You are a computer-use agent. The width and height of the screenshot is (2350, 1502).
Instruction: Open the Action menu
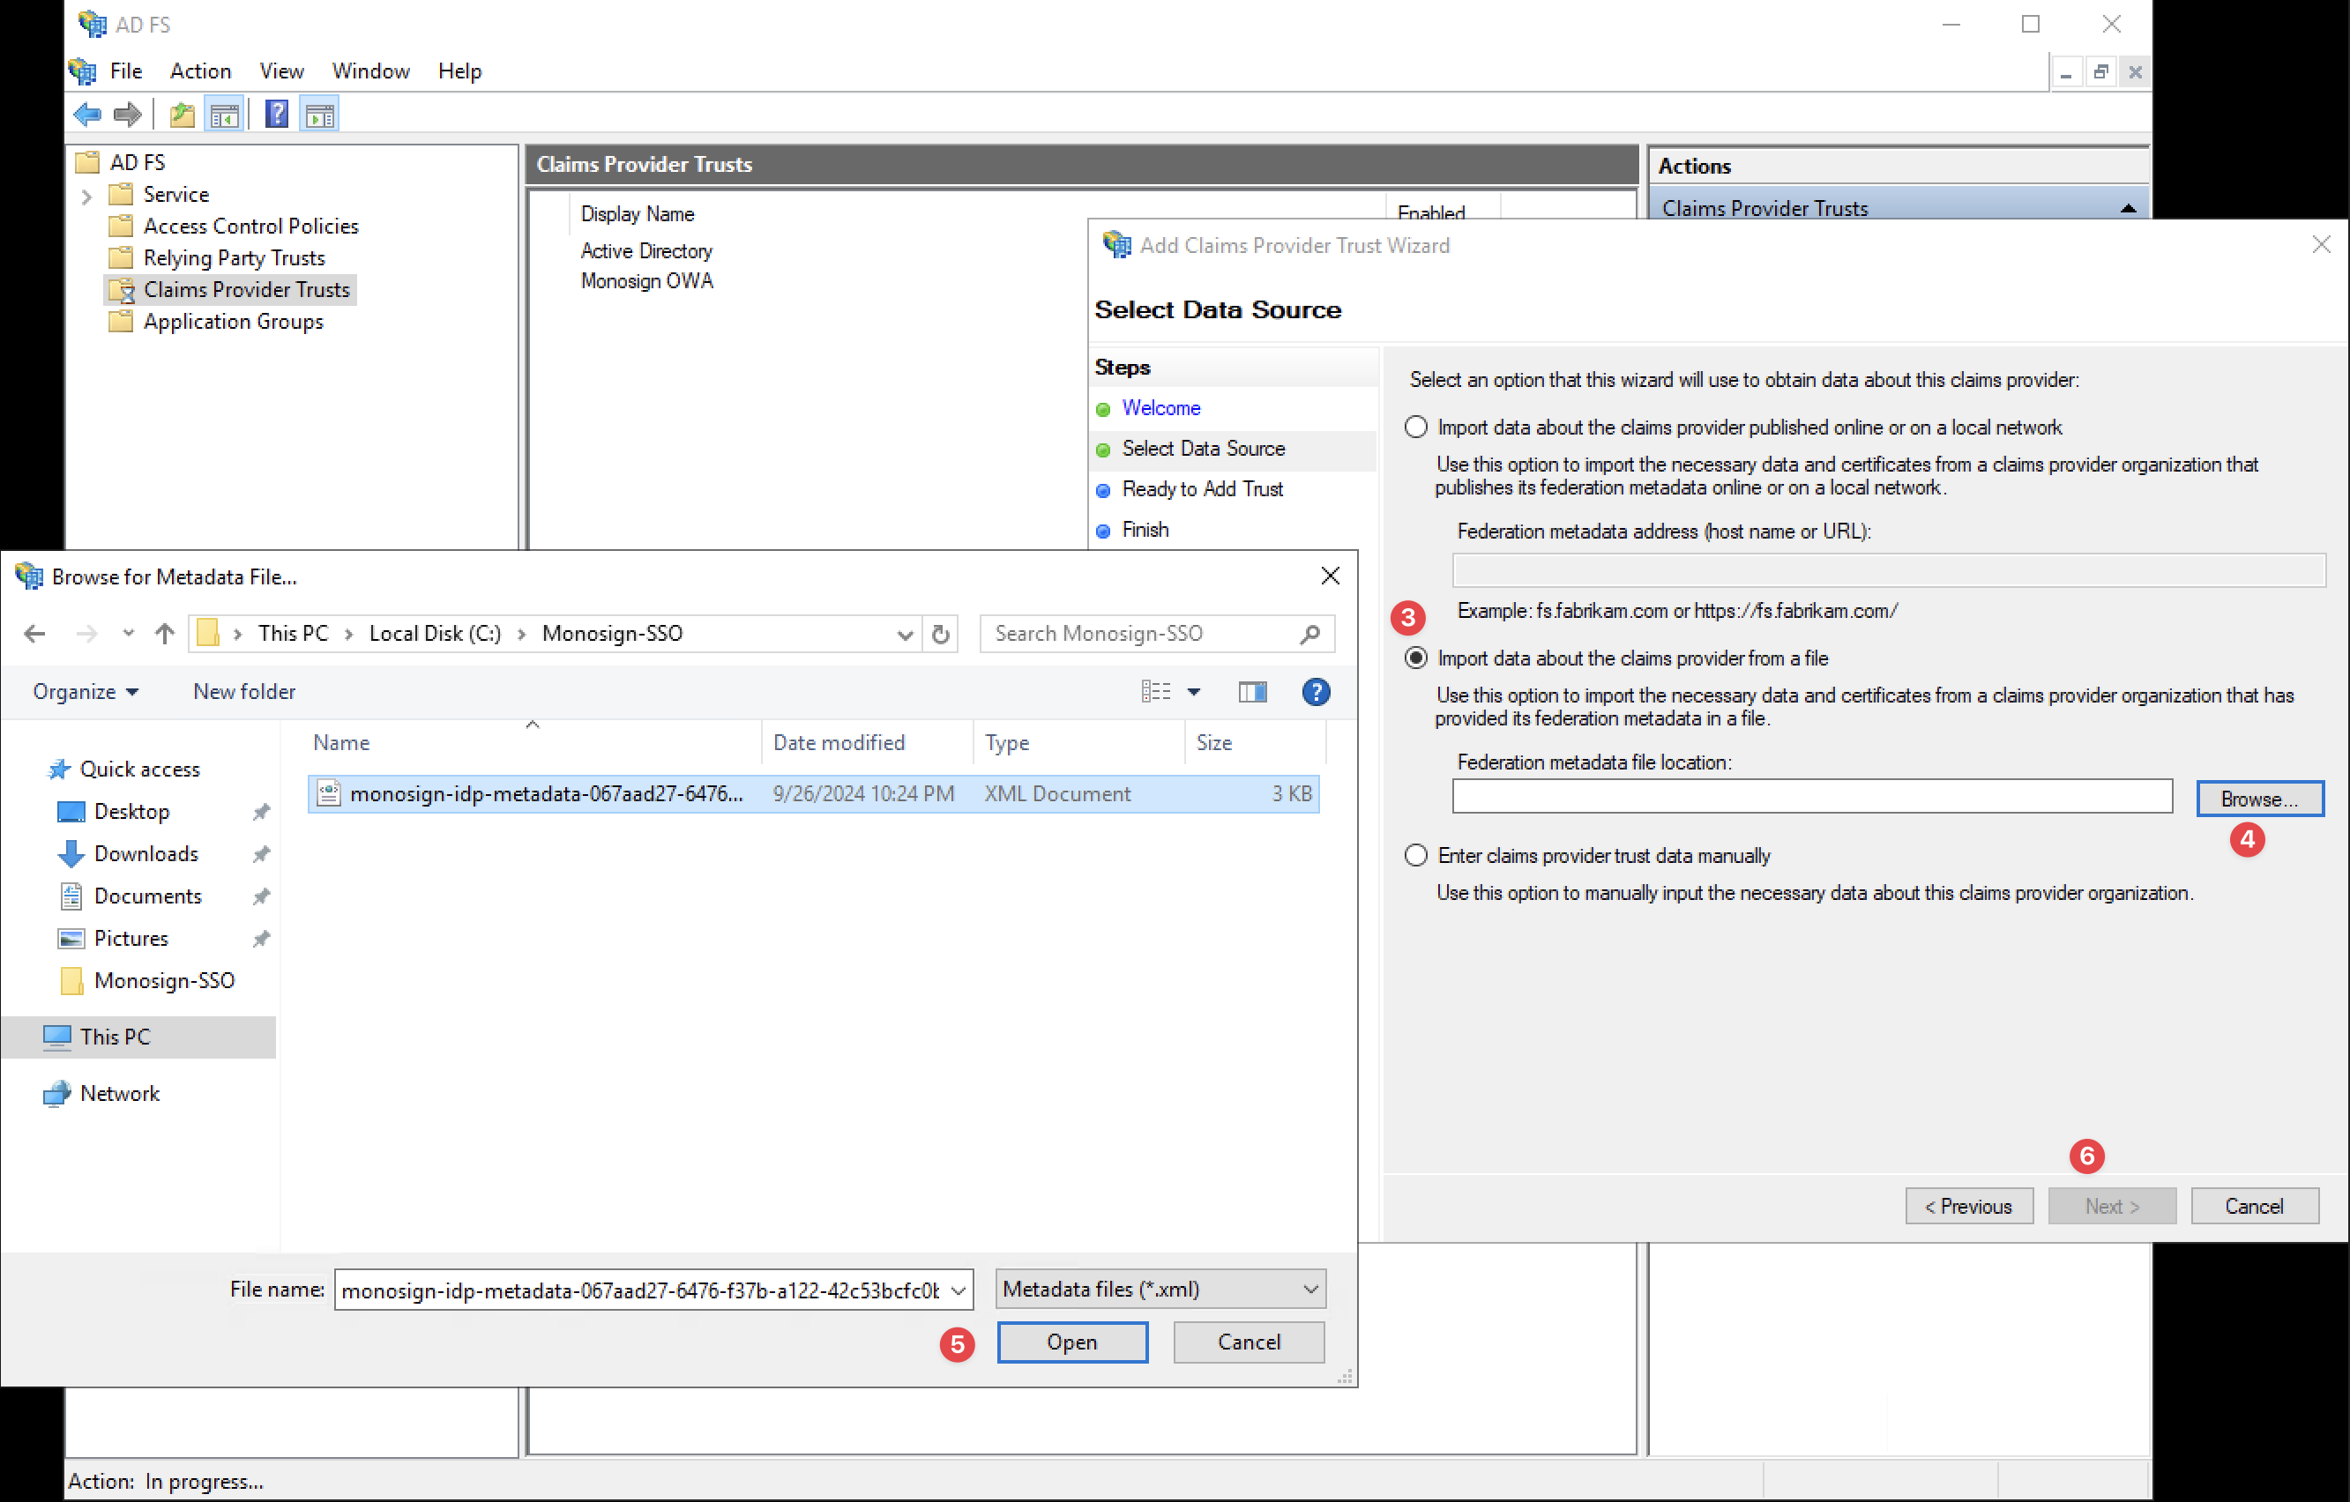pyautogui.click(x=200, y=71)
